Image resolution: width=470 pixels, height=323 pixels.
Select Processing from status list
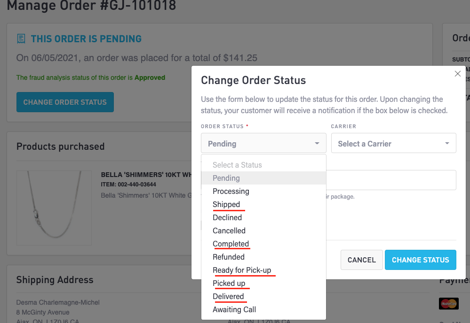(x=231, y=191)
